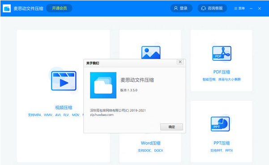This screenshot has height=165, width=269.
Task: Click the 麦思动文件压缩 name in the dialog
Action: (137, 80)
